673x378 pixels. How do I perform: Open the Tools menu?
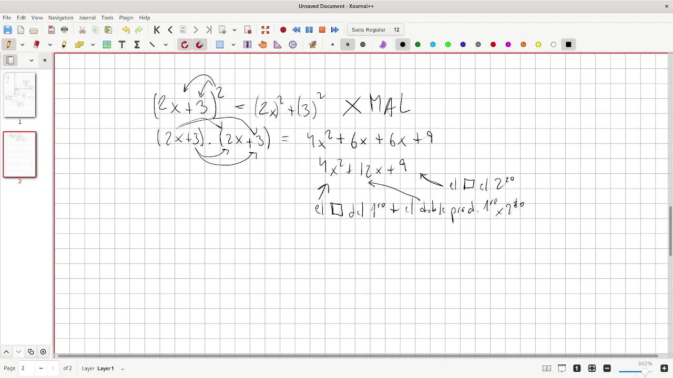point(107,18)
